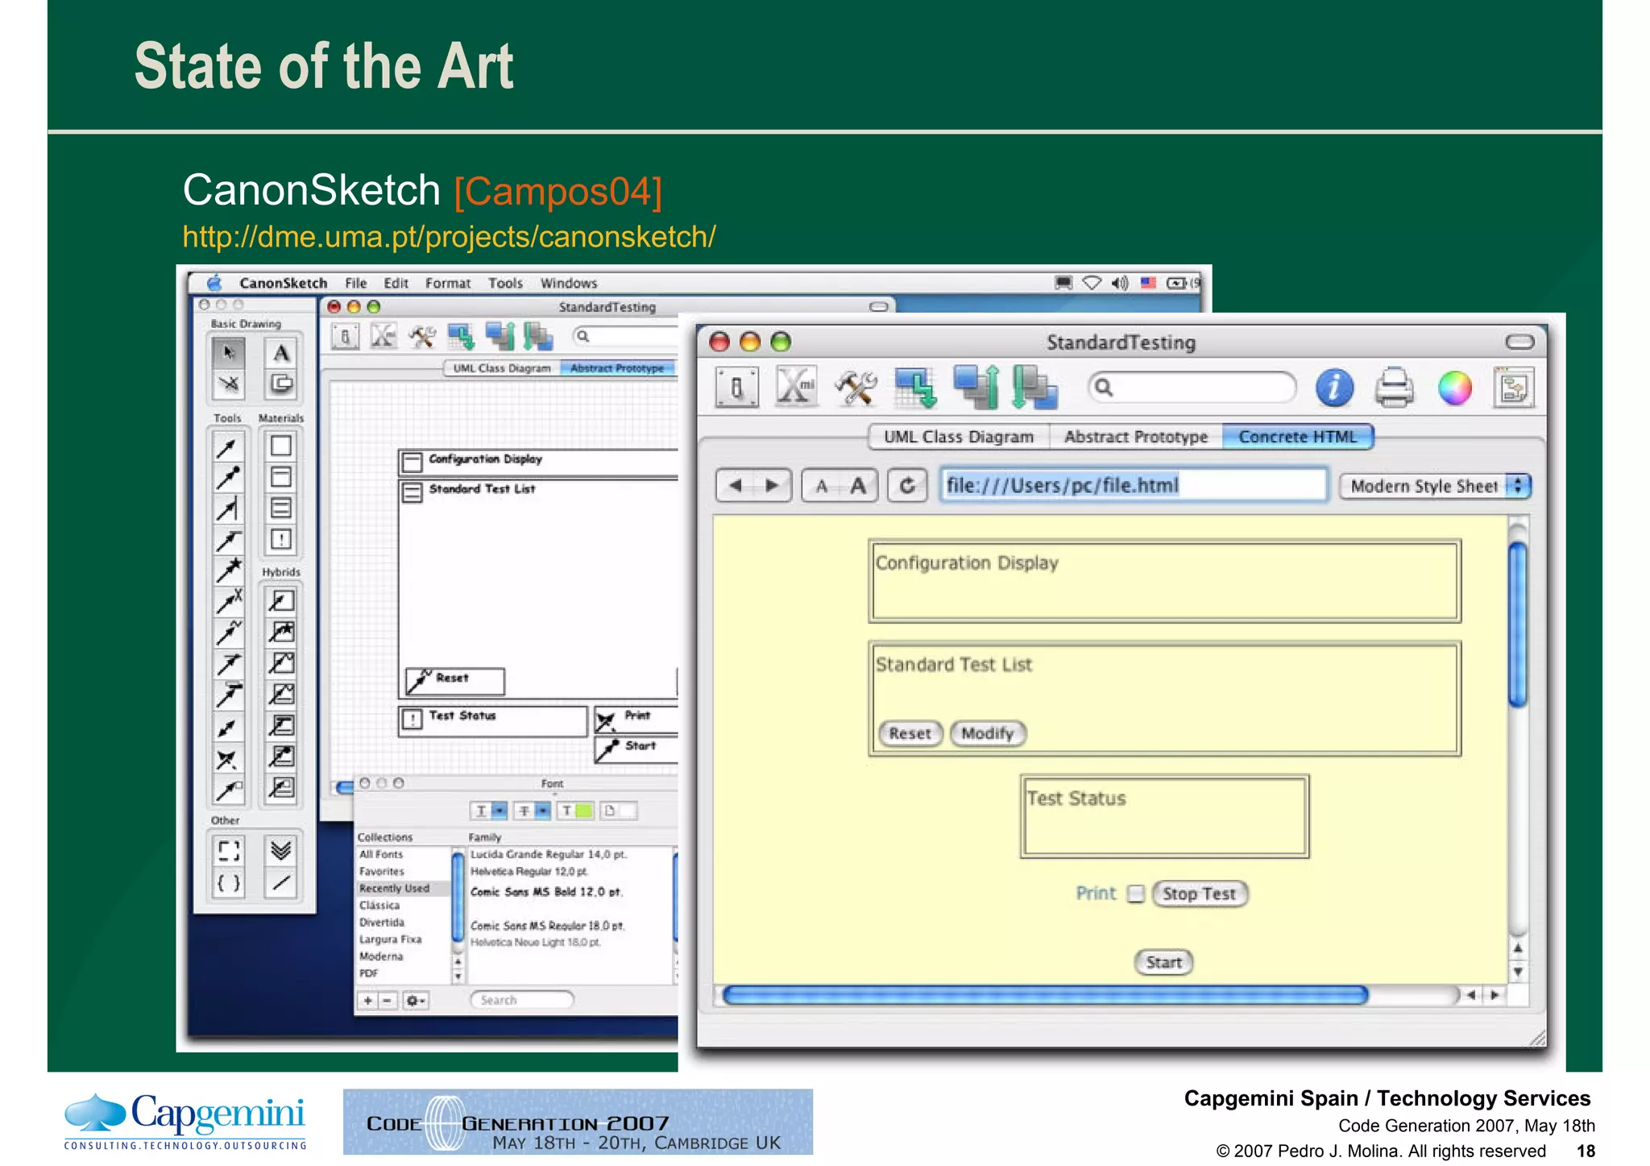Switch to Concrete HTML tab
The height and width of the screenshot is (1166, 1650).
(x=1297, y=437)
